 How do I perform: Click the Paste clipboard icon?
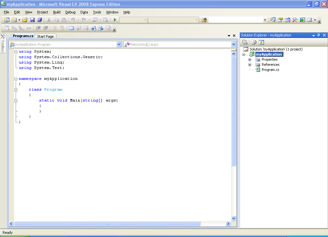[x=64, y=20]
